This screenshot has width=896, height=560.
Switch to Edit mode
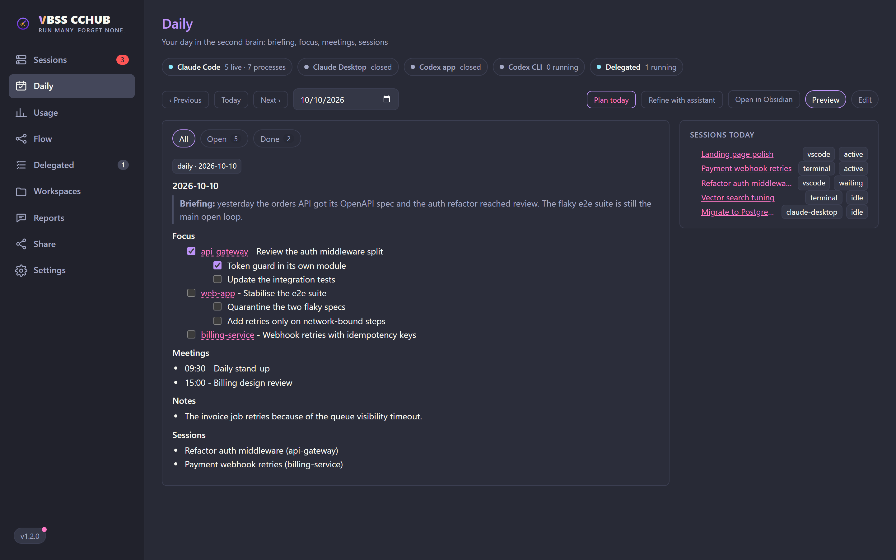865,100
